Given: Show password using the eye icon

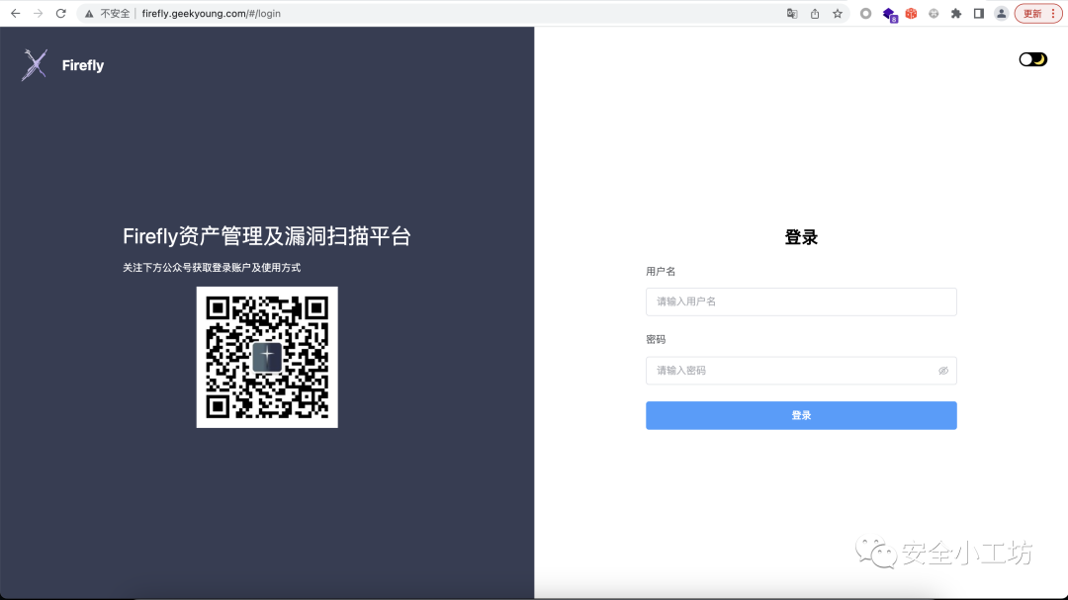Looking at the screenshot, I should (x=943, y=371).
